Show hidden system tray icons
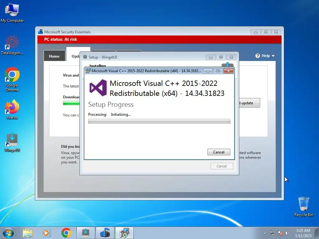The image size is (319, 239). click(x=265, y=233)
